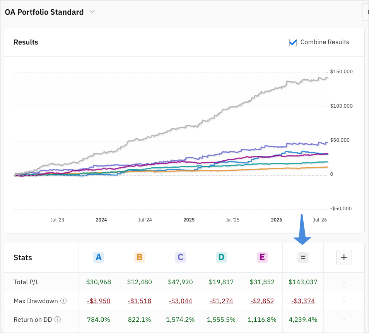This screenshot has width=369, height=333.
Task: Open combined max drawdown -$3,374 link
Action: tap(303, 301)
